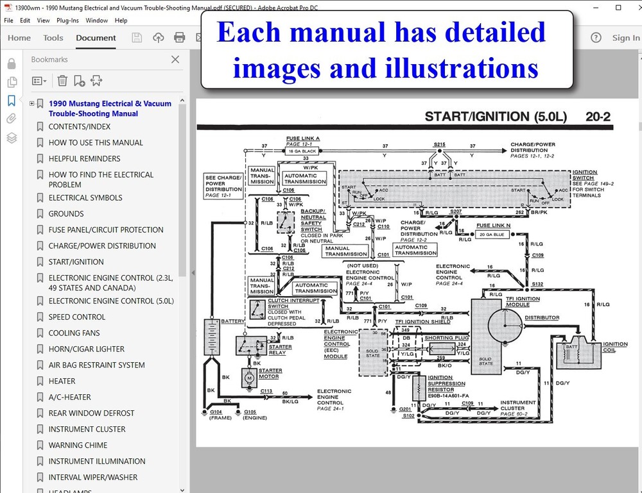Open the Attachments paperclip sidebar icon
This screenshot has width=642, height=493.
[12, 119]
